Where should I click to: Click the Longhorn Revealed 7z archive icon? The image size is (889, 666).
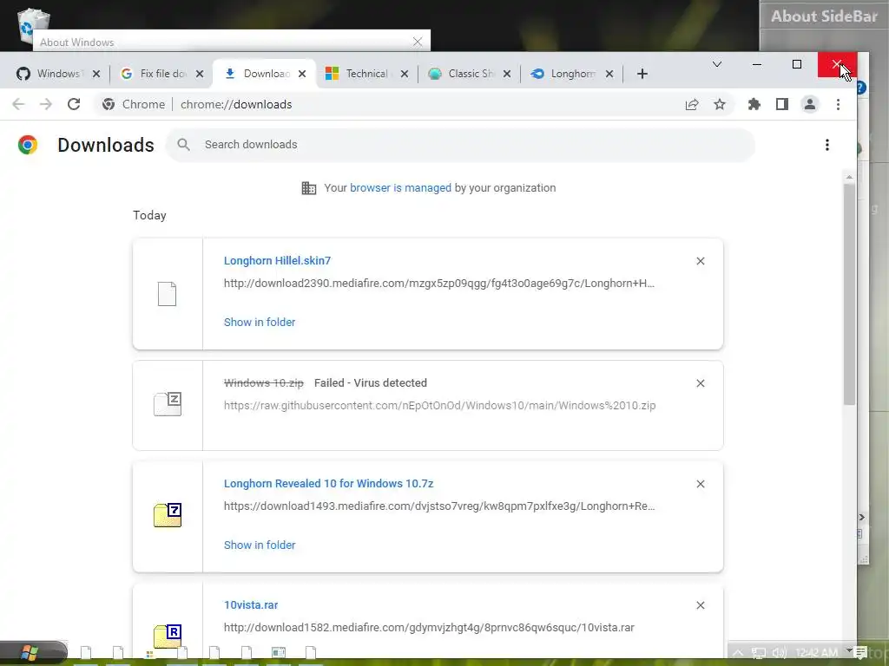pos(168,515)
